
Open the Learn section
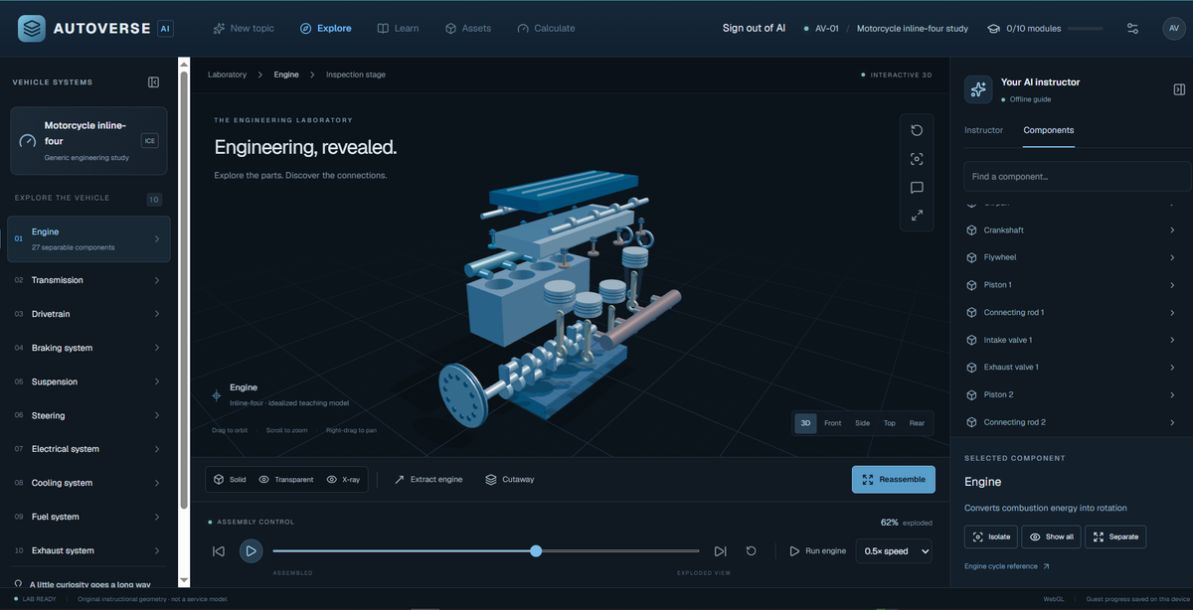(398, 28)
